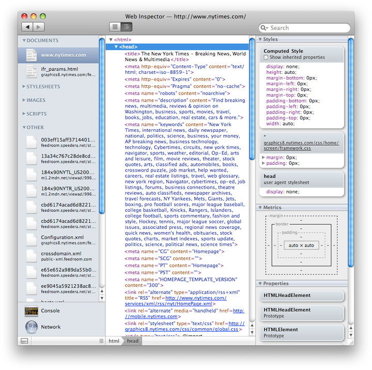The image size is (372, 370).
Task: Go forward with the right arrow button
Action: 39,27
